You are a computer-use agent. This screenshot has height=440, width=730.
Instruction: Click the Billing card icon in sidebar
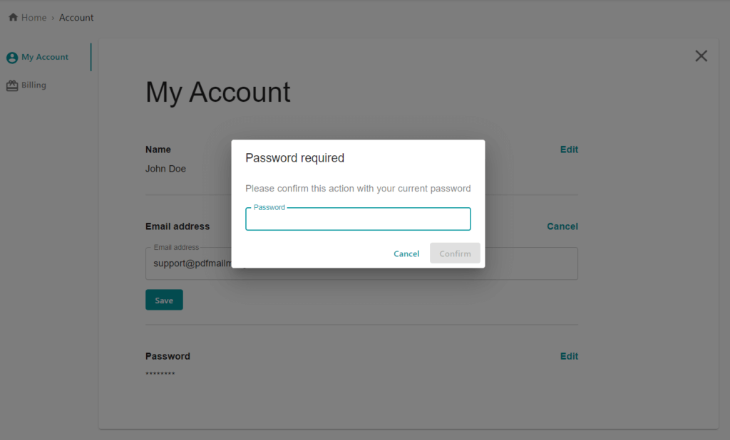pyautogui.click(x=12, y=85)
